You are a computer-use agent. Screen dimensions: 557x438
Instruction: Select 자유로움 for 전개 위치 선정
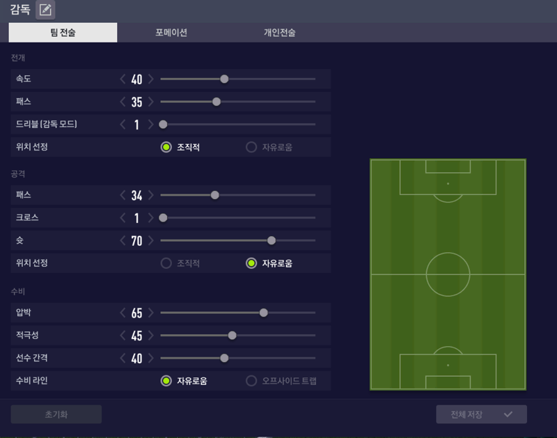[269, 147]
